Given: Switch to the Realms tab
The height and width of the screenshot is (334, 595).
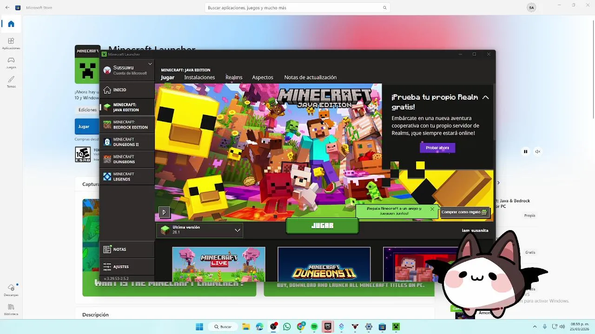Looking at the screenshot, I should 234,77.
